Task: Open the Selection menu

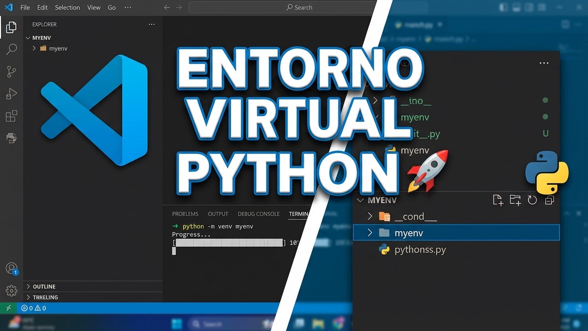Action: [67, 7]
